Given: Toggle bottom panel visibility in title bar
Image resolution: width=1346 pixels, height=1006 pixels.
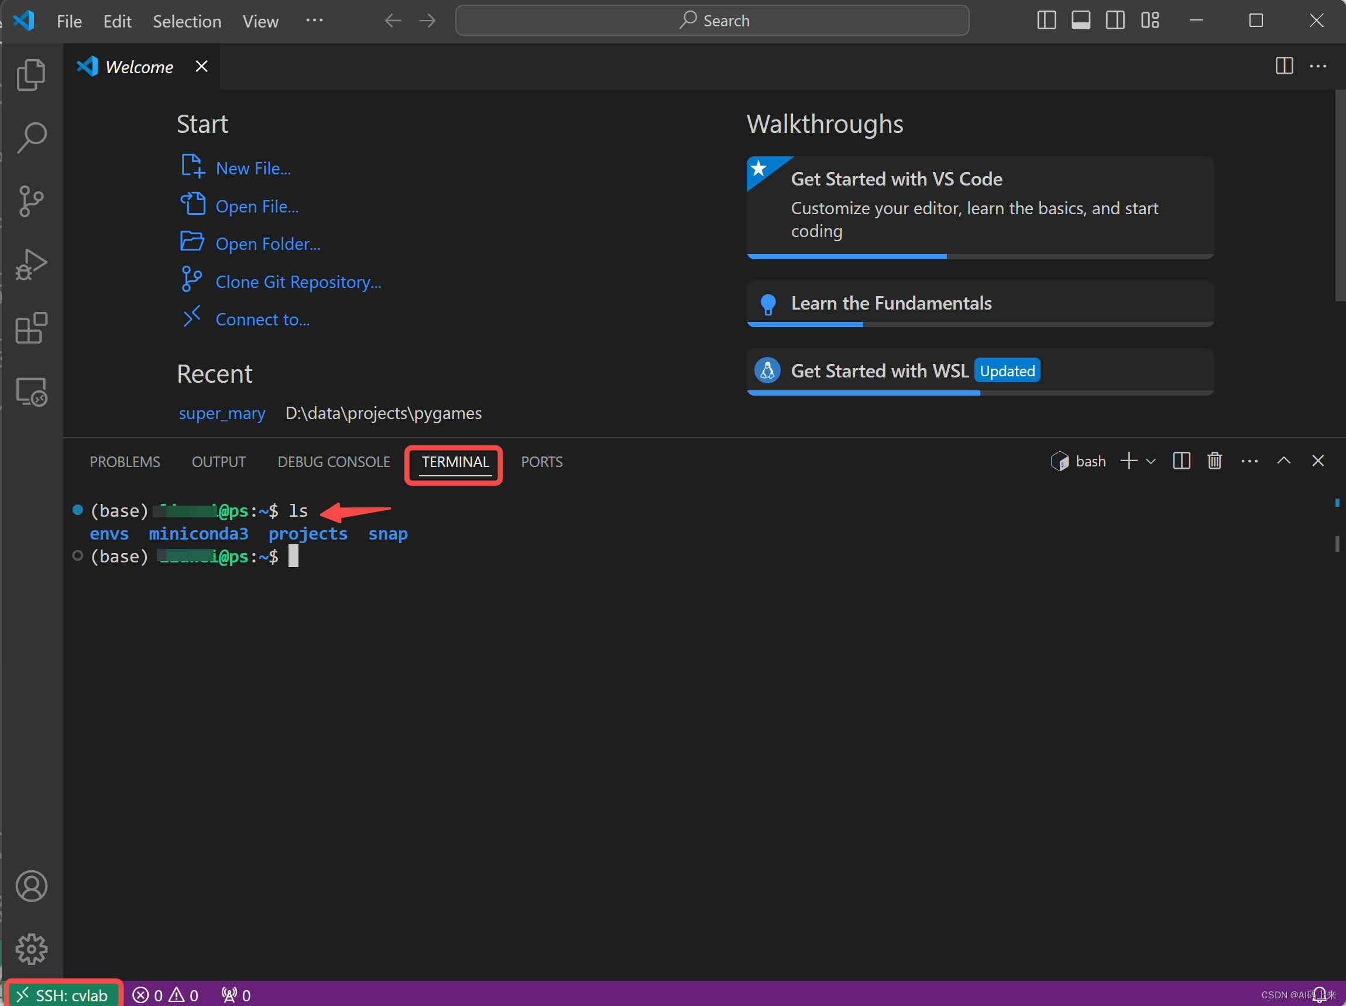Looking at the screenshot, I should click(x=1081, y=20).
